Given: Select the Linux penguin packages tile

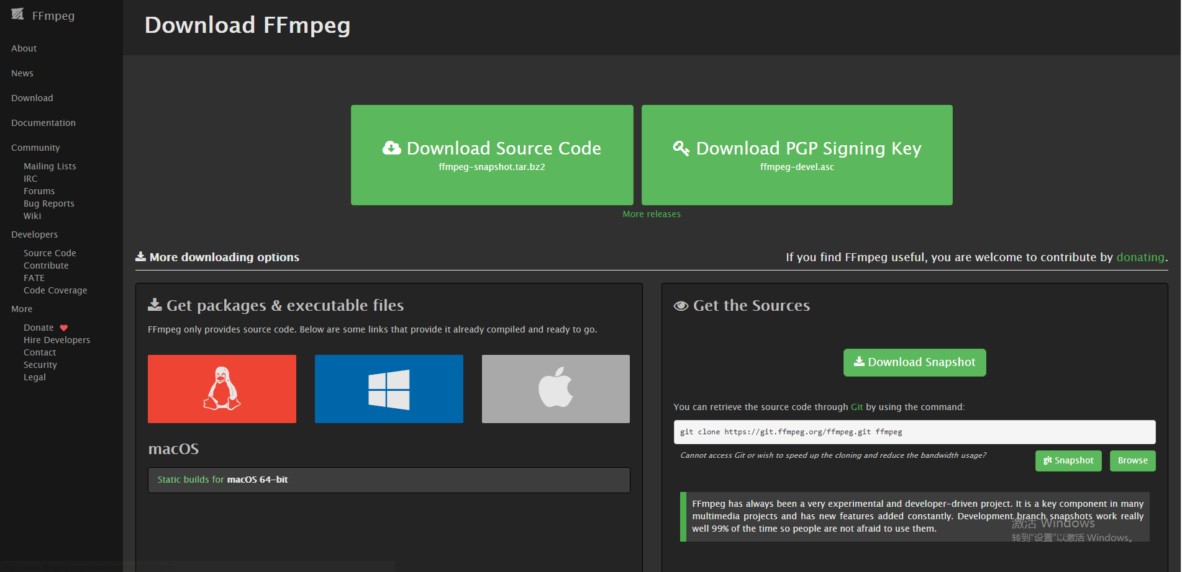Looking at the screenshot, I should click(x=222, y=389).
